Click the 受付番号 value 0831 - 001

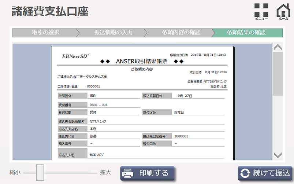pos(99,105)
